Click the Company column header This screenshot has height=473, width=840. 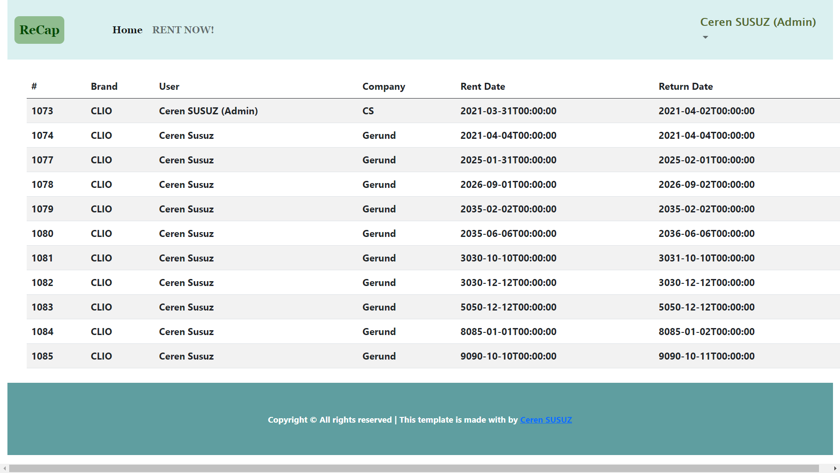pos(384,86)
